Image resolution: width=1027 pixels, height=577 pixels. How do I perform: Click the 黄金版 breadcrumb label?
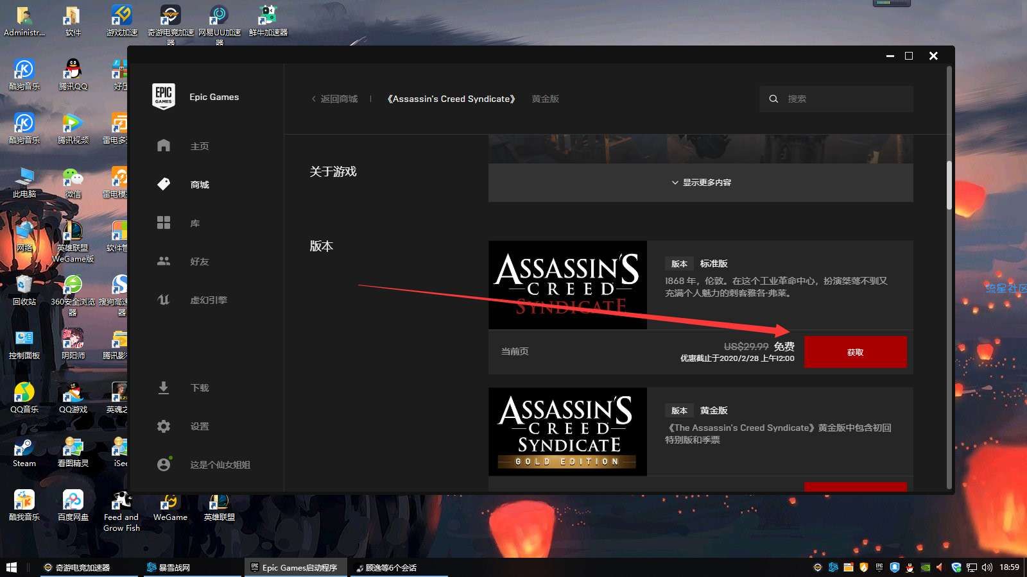[x=545, y=99]
